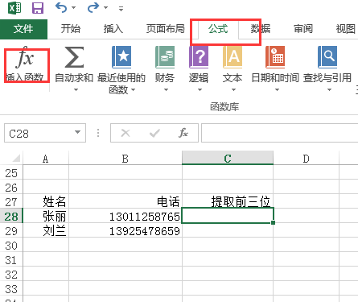Expand the 日期和时间 dropdown arrow
The height and width of the screenshot is (302, 358).
pos(277,89)
